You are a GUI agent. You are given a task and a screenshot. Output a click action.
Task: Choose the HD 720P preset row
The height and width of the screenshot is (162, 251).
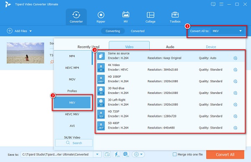click(170, 114)
